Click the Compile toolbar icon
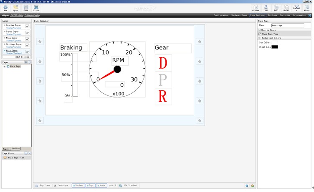The height and width of the screenshot is (192, 314). pyautogui.click(x=296, y=8)
